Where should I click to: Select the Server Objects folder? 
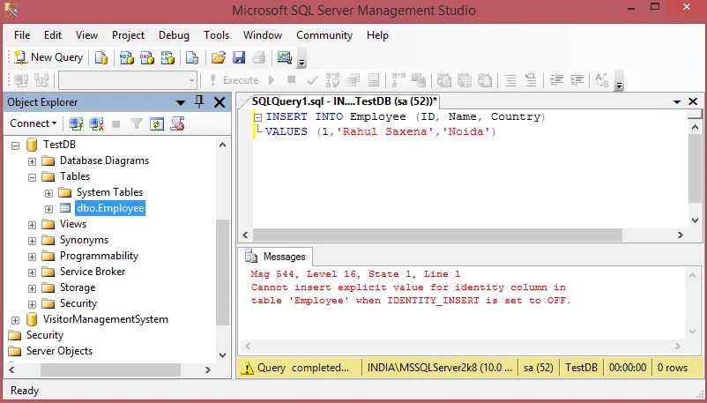(59, 351)
